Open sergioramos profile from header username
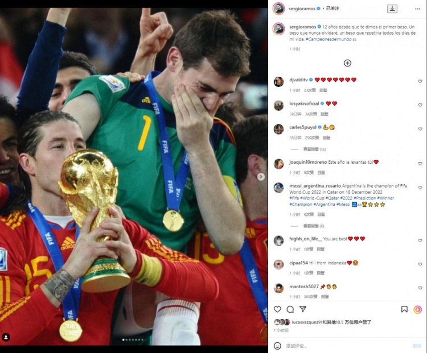427x353 pixels. click(x=302, y=9)
